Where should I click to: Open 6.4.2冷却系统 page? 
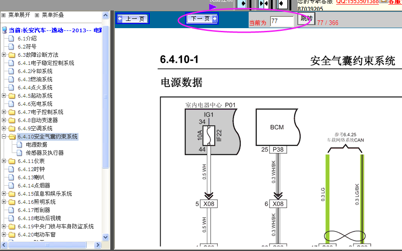(x=35, y=71)
